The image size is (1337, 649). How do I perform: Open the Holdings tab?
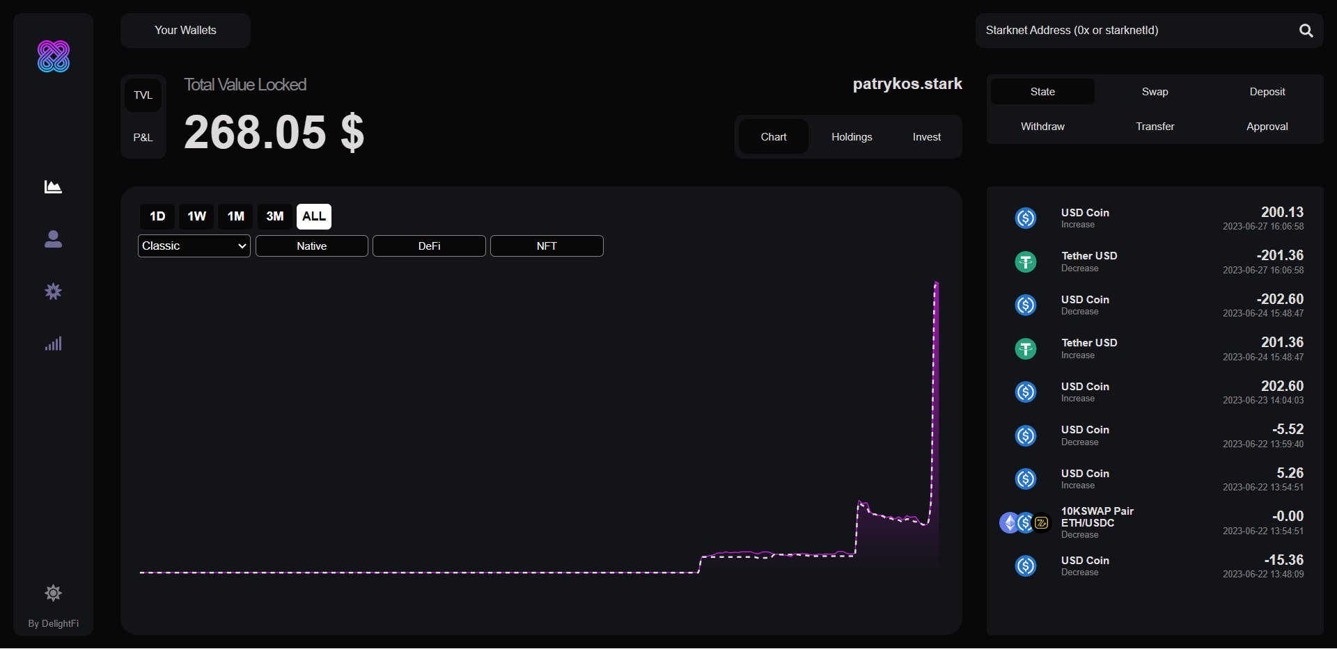(x=852, y=137)
